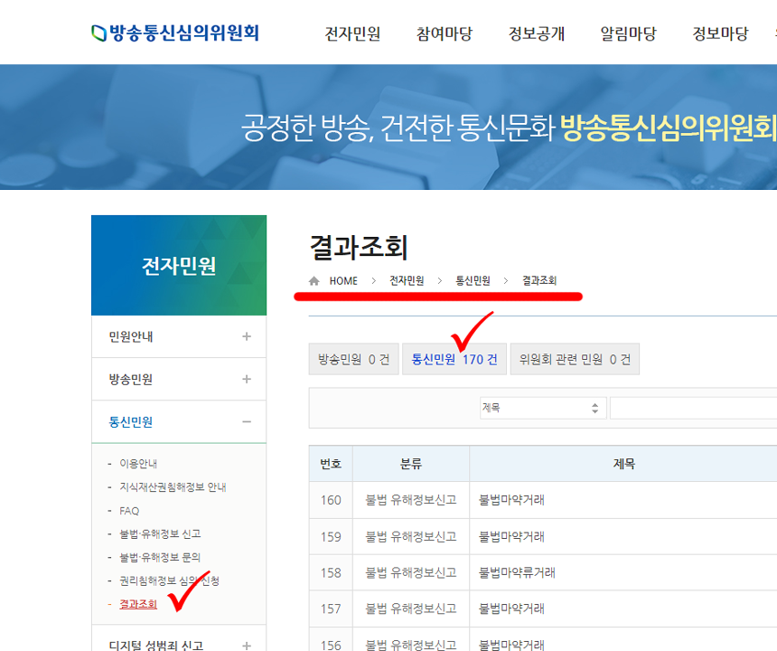Click 통신민원 in the breadcrumb
777x651 pixels.
473,281
